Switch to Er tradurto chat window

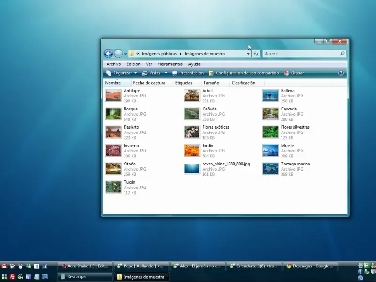tap(254, 266)
